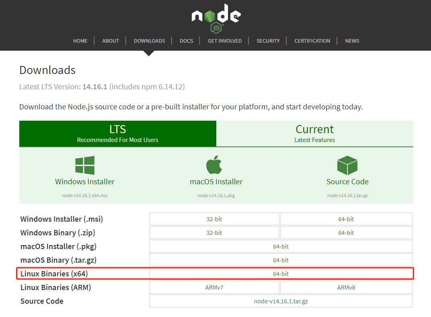Image resolution: width=431 pixels, height=317 pixels.
Task: Download Linux Binaries ARMv8
Action: click(x=346, y=288)
